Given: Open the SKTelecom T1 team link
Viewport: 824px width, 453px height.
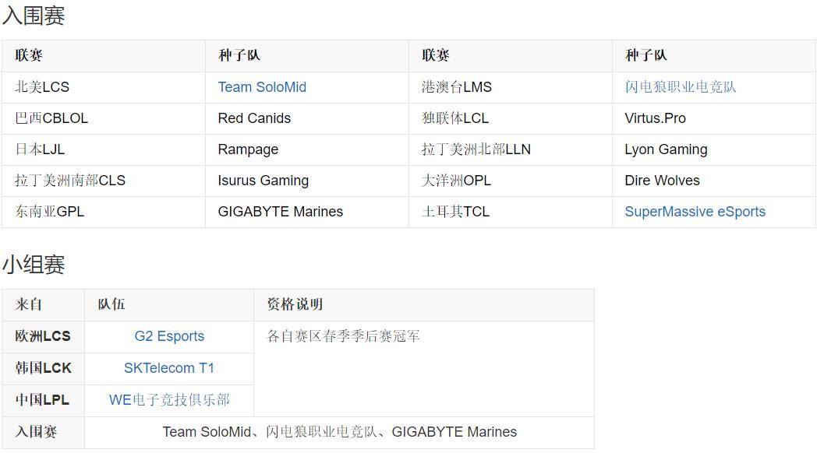Looking at the screenshot, I should tap(169, 368).
